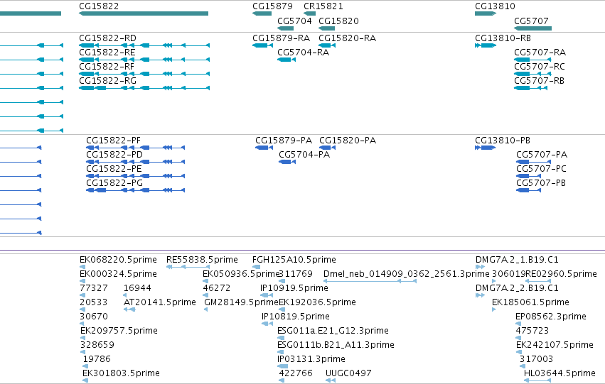The image size is (605, 384).
Task: Click feature 16944
Action: coord(125,295)
